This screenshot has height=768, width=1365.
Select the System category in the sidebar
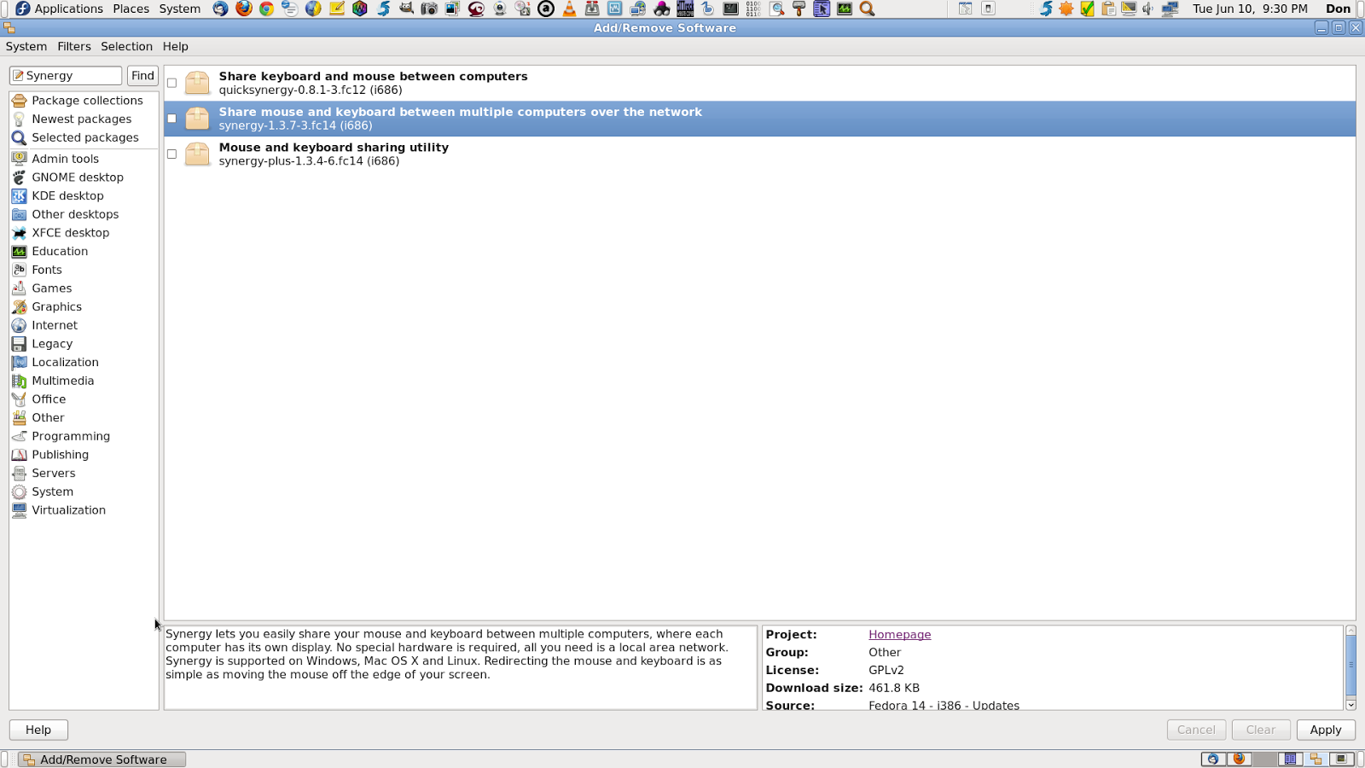[84, 492]
